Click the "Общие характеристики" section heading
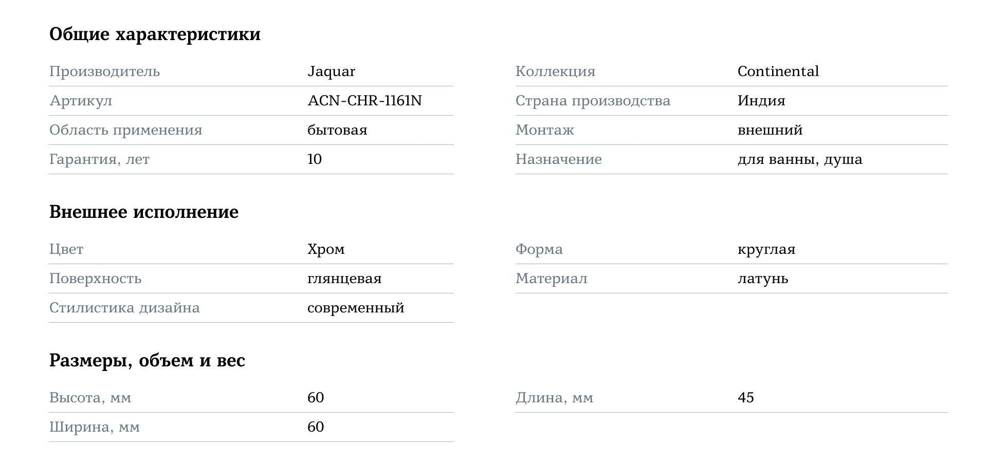 (155, 34)
